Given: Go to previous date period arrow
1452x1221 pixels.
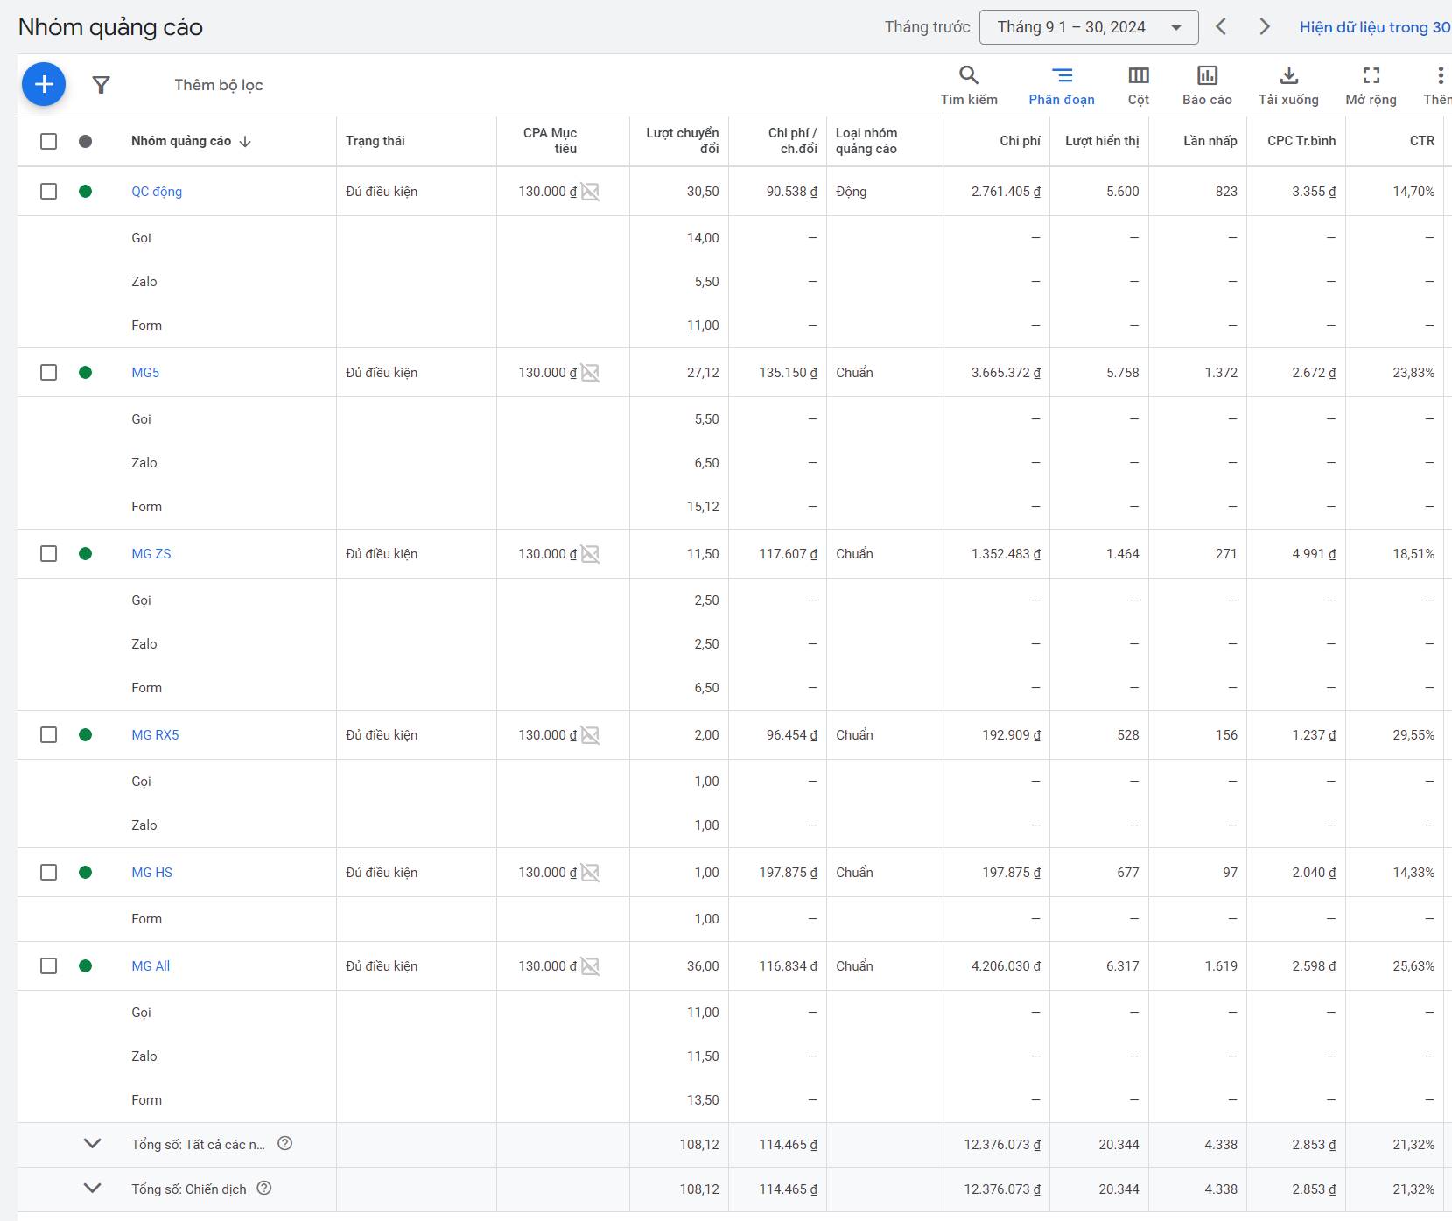Looking at the screenshot, I should click(x=1221, y=27).
